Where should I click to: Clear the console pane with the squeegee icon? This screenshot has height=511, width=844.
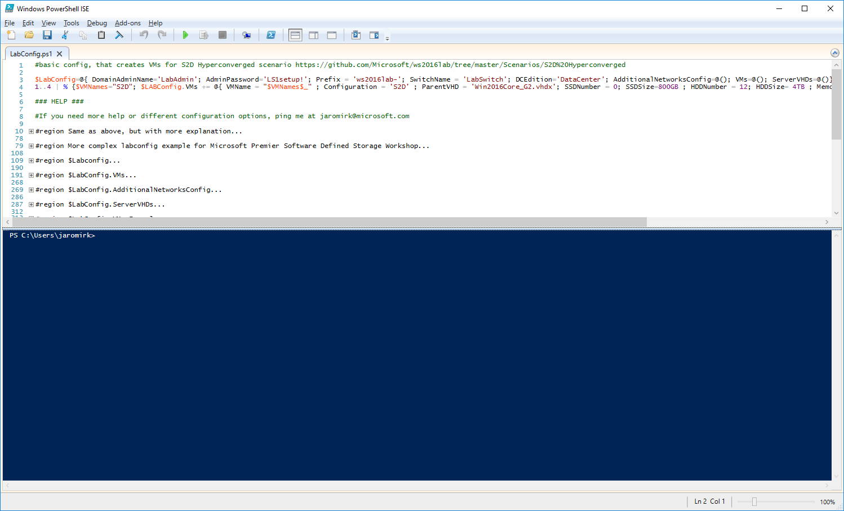(x=119, y=35)
